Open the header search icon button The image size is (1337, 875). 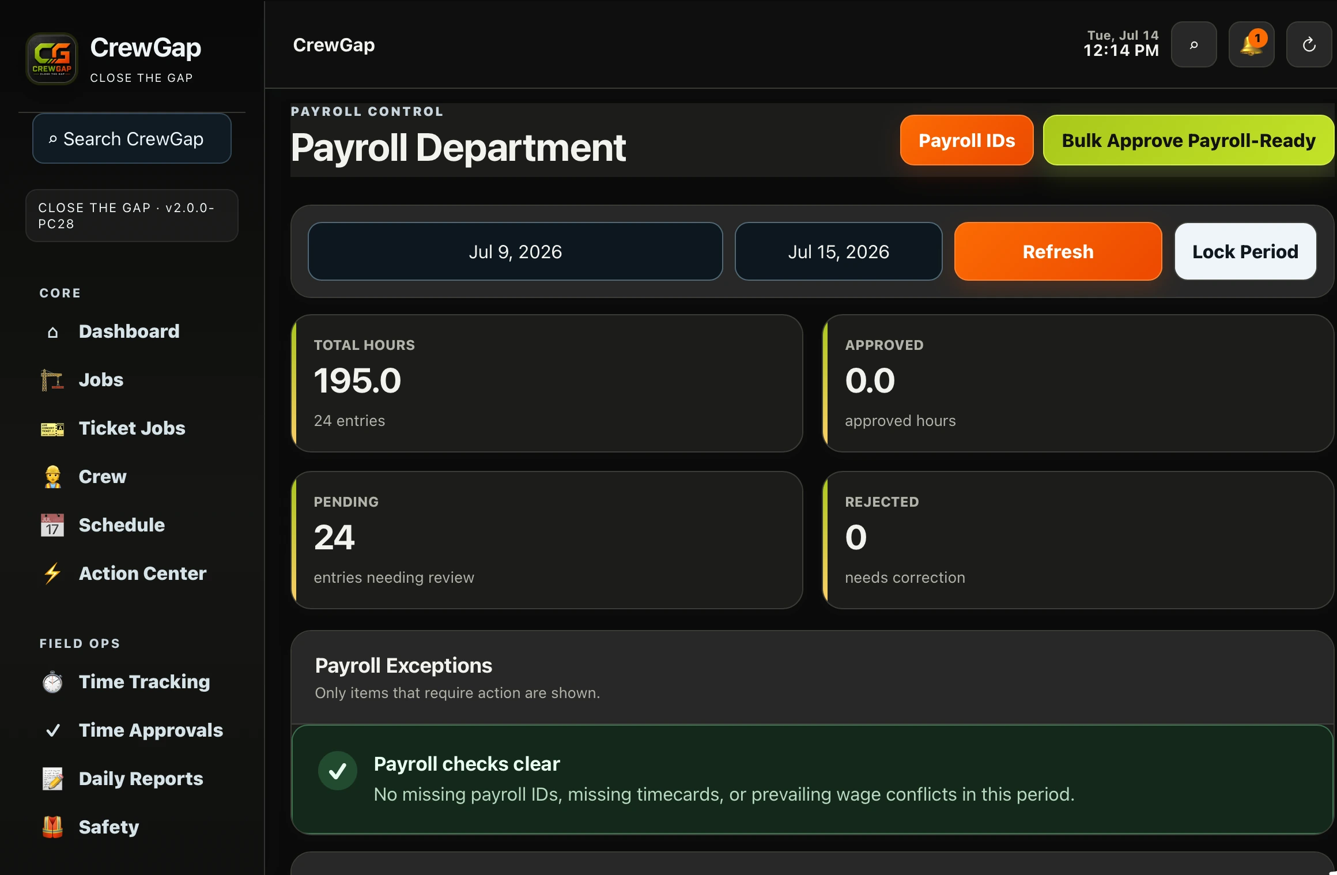coord(1194,45)
